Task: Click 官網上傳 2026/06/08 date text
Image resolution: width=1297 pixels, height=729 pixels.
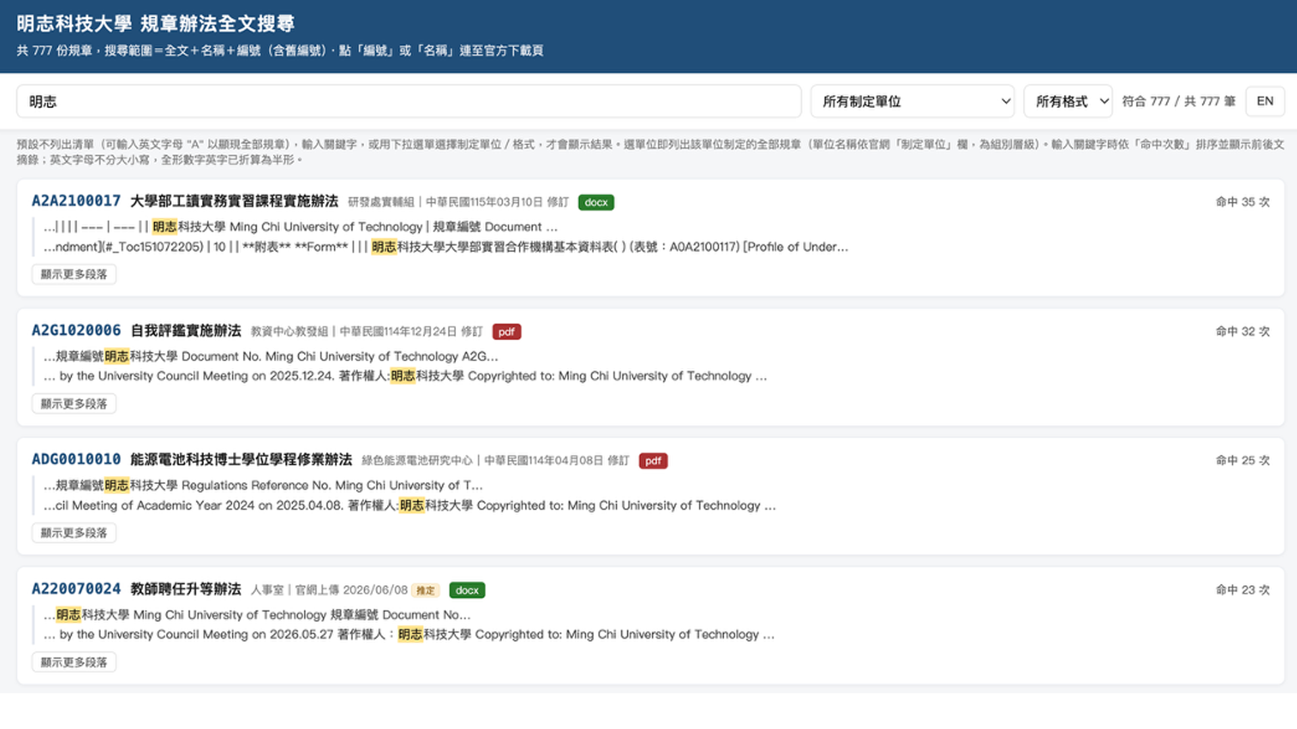Action: point(351,591)
